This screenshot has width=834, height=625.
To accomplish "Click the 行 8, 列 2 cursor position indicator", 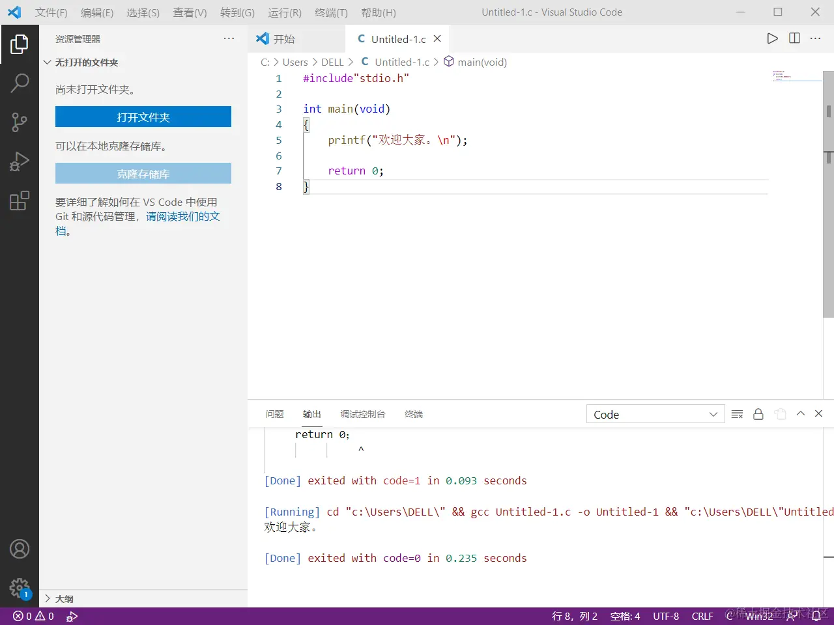I will coord(575,616).
